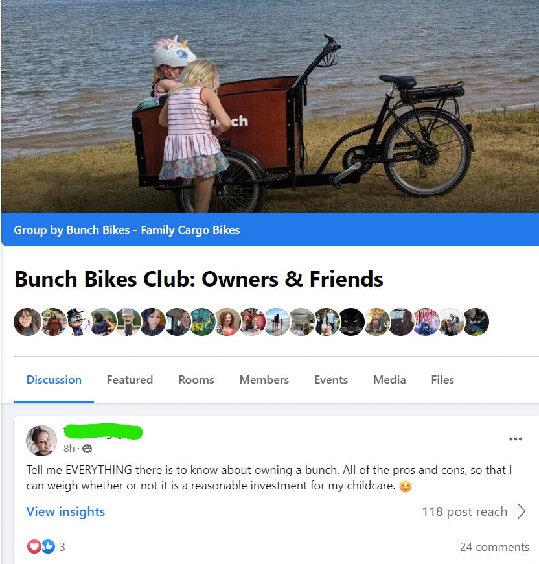Switch to the Featured tab
539x564 pixels.
pyautogui.click(x=130, y=380)
